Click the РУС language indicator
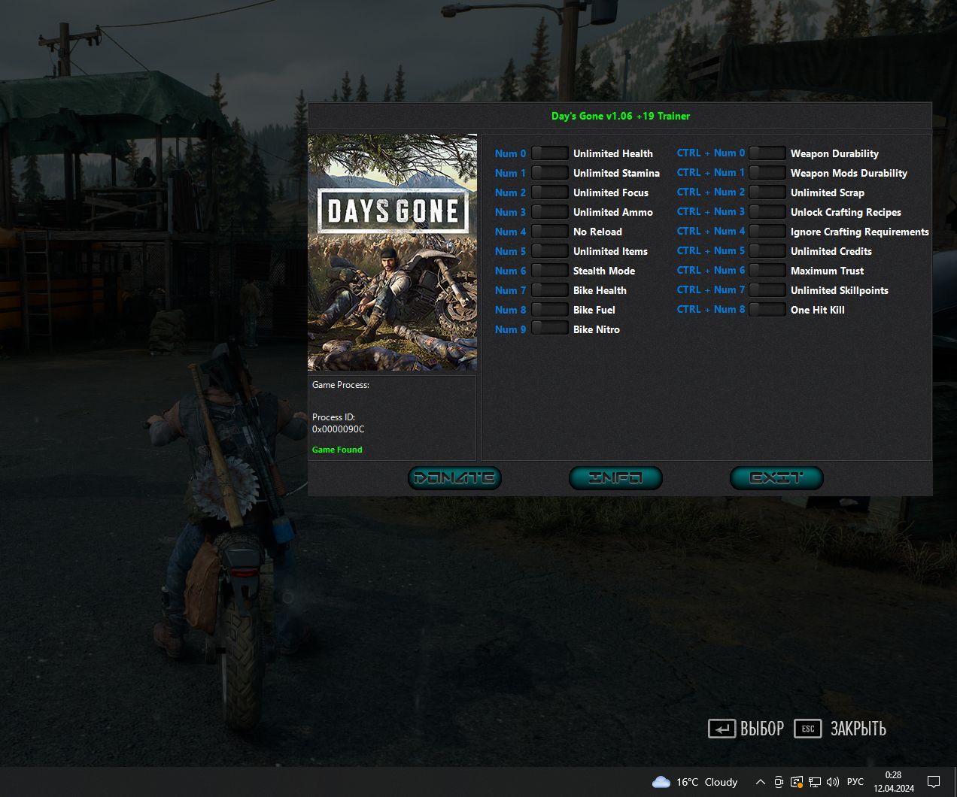The width and height of the screenshot is (957, 797). (x=855, y=782)
